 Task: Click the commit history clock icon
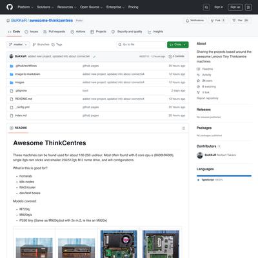[170, 56]
